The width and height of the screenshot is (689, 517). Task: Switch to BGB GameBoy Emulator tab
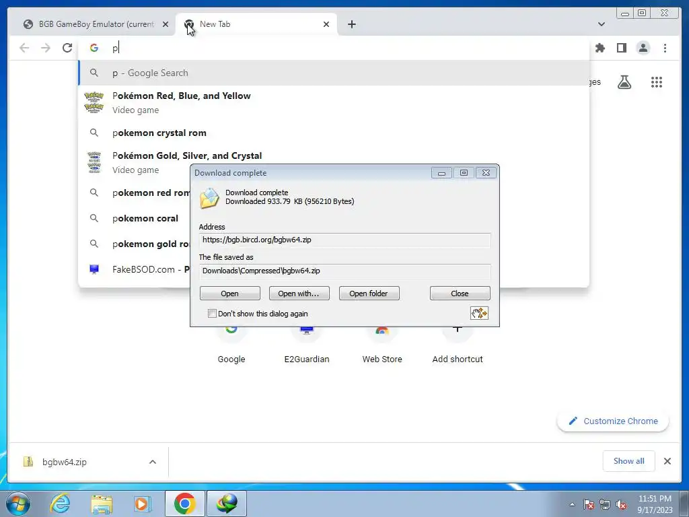96,24
